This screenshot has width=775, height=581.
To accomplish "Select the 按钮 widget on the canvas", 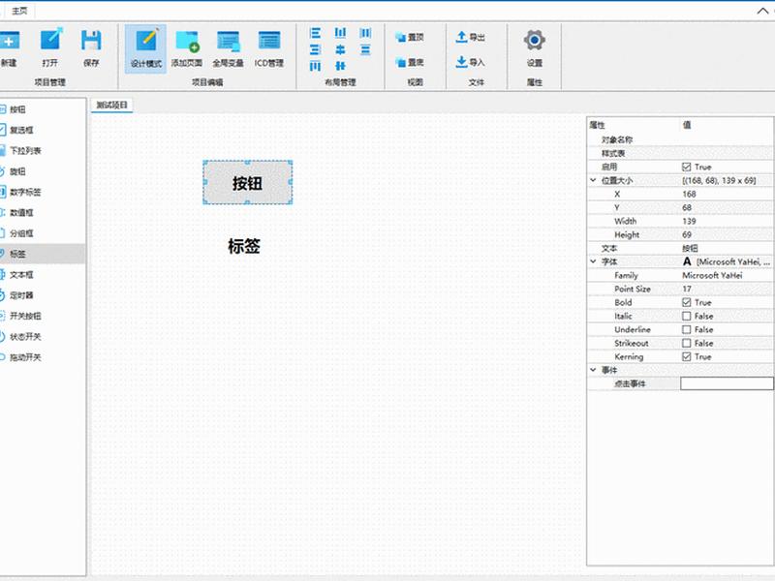I will click(248, 182).
